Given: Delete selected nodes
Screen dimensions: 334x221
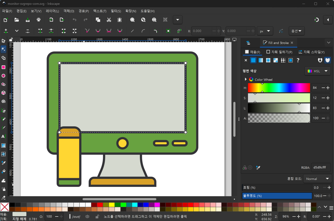Looking at the screenshot, I should coord(28,31).
